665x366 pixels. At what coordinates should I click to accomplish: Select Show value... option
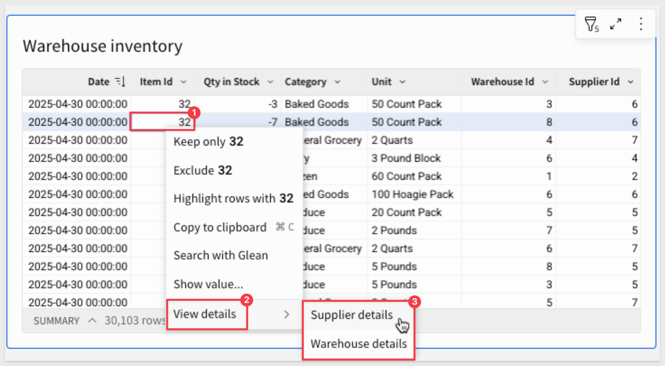208,284
